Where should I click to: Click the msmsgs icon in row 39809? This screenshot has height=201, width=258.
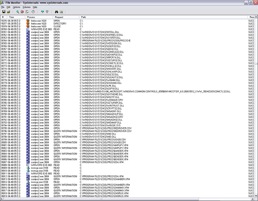(x=28, y=168)
